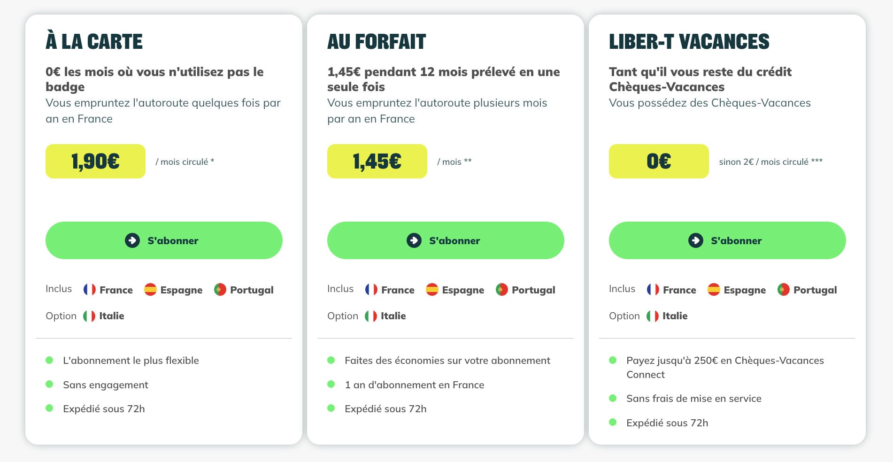Image resolution: width=893 pixels, height=462 pixels.
Task: Click the Espagne flag in À la carte
Action: click(150, 290)
